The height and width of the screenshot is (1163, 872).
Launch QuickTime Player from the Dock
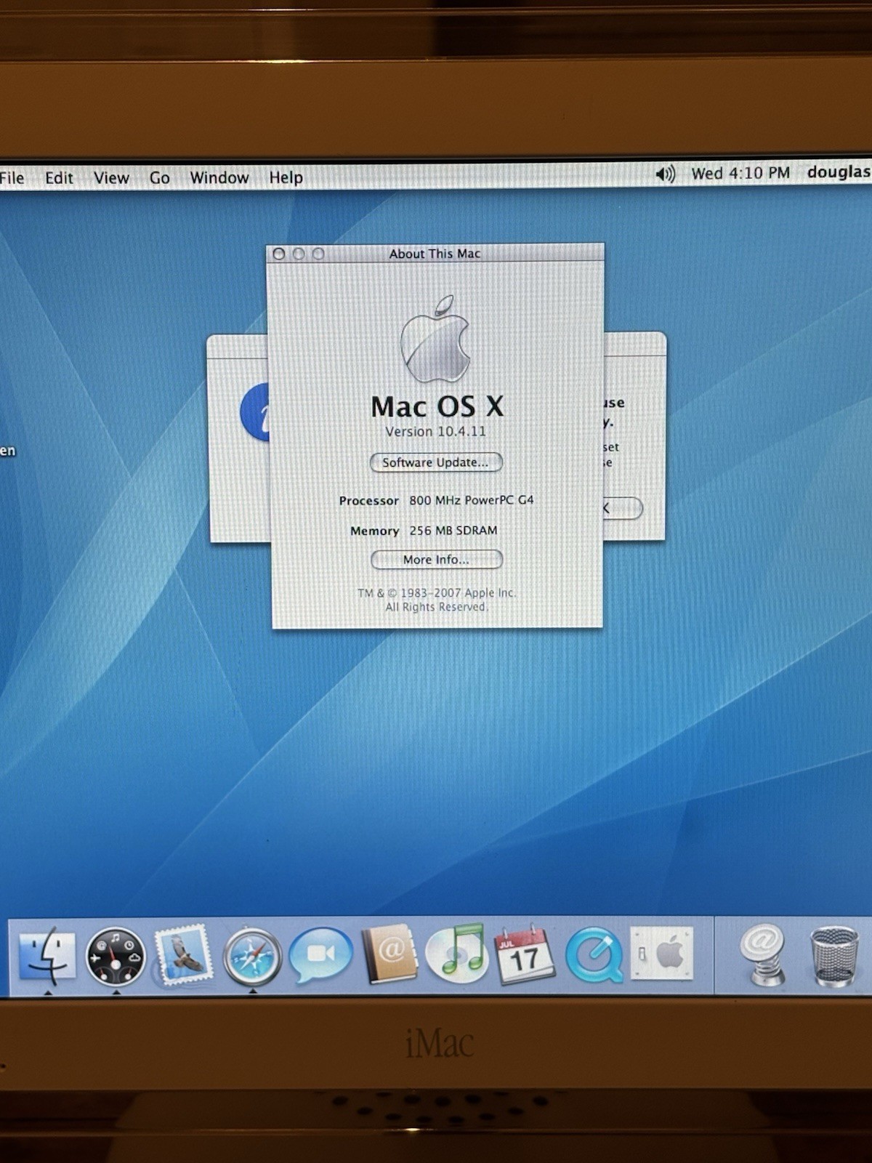pos(593,955)
